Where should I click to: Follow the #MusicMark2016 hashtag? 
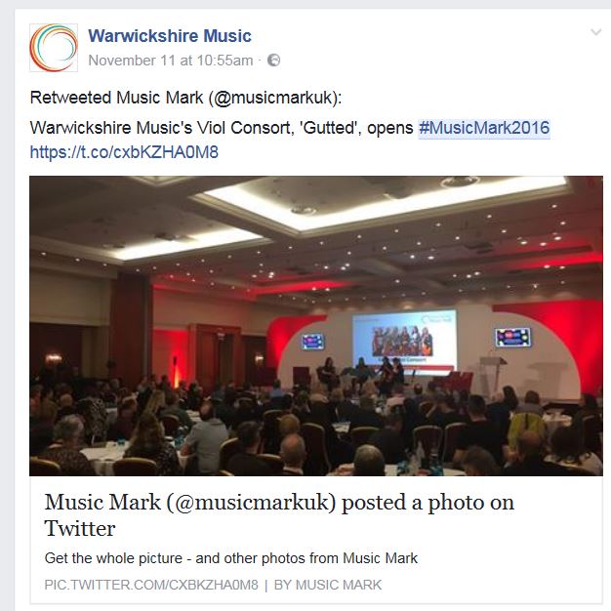(484, 128)
